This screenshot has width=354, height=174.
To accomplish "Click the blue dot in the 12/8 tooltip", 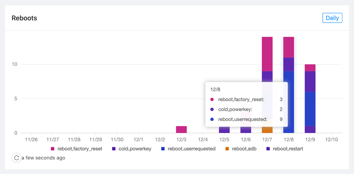I will [x=212, y=120].
